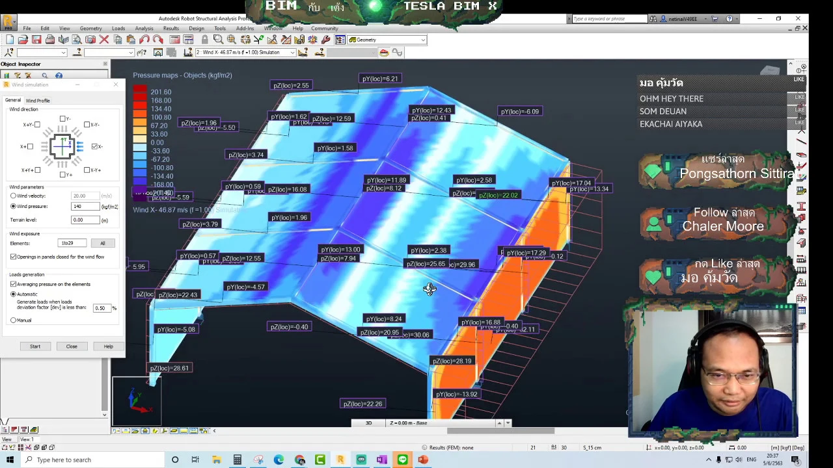This screenshot has height=468, width=833.
Task: Open the Geometry layout dropdown
Action: (423, 40)
